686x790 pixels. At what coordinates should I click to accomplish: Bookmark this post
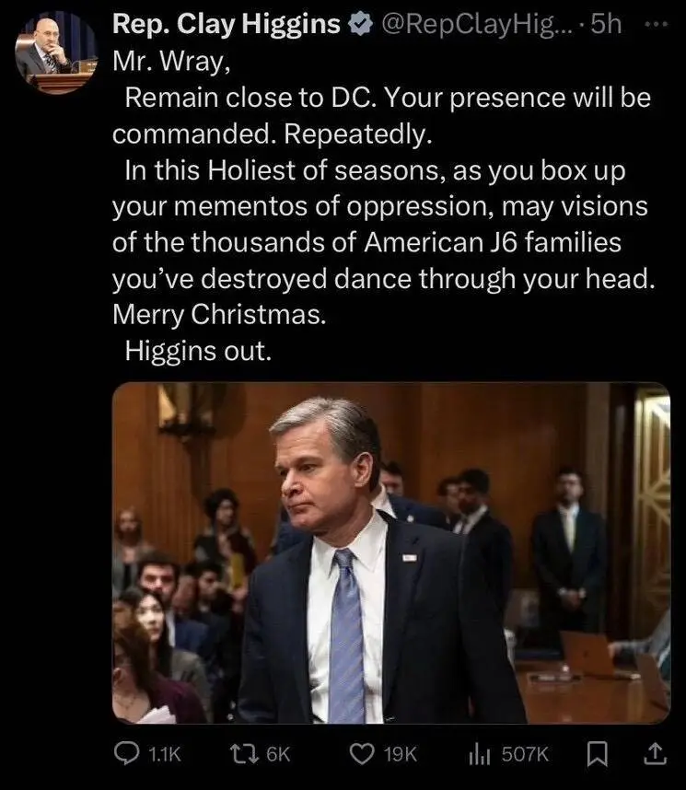[x=598, y=754]
